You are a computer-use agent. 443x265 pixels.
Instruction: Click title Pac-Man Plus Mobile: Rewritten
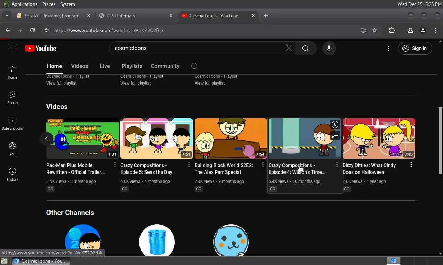(x=75, y=169)
